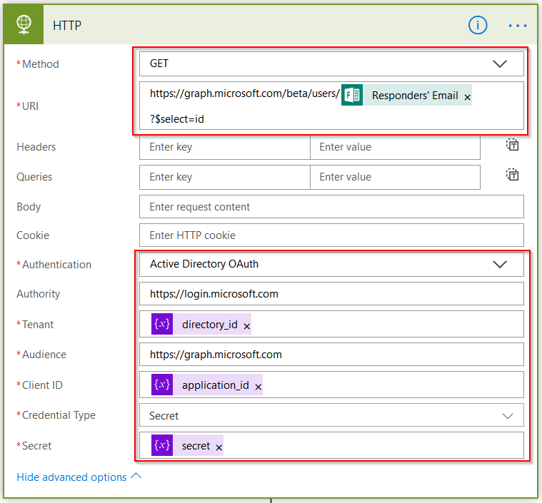Viewport: 542px width, 503px height.
Task: Click the Headers Enter key field
Action: pos(225,147)
